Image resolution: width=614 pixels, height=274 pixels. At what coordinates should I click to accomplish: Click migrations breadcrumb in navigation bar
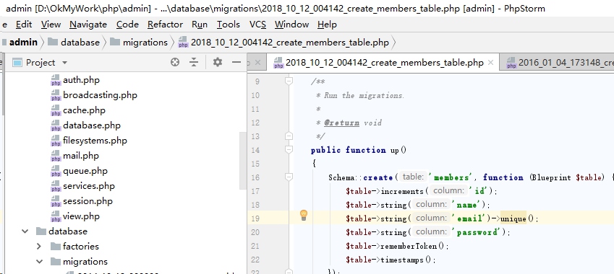click(x=139, y=42)
